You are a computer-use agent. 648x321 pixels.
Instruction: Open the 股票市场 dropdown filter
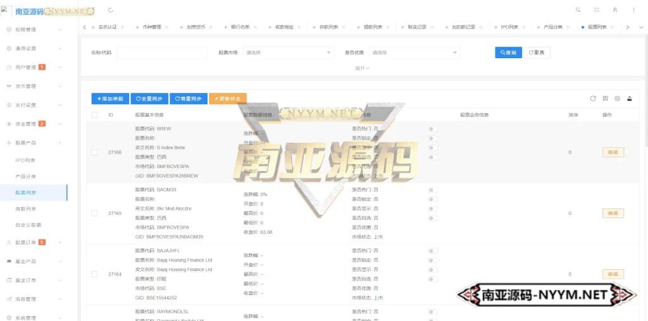[x=289, y=53]
